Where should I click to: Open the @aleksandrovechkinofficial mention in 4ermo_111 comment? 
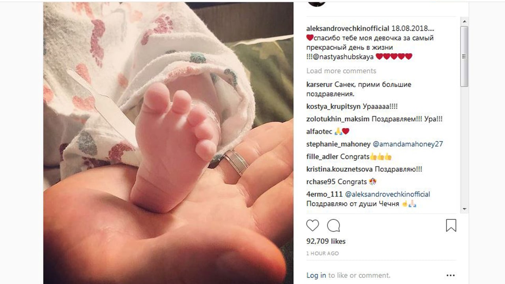387,194
